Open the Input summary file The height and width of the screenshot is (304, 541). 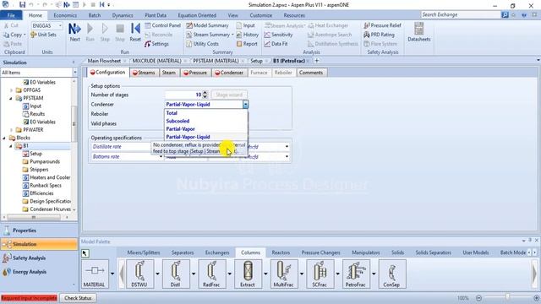click(x=246, y=25)
